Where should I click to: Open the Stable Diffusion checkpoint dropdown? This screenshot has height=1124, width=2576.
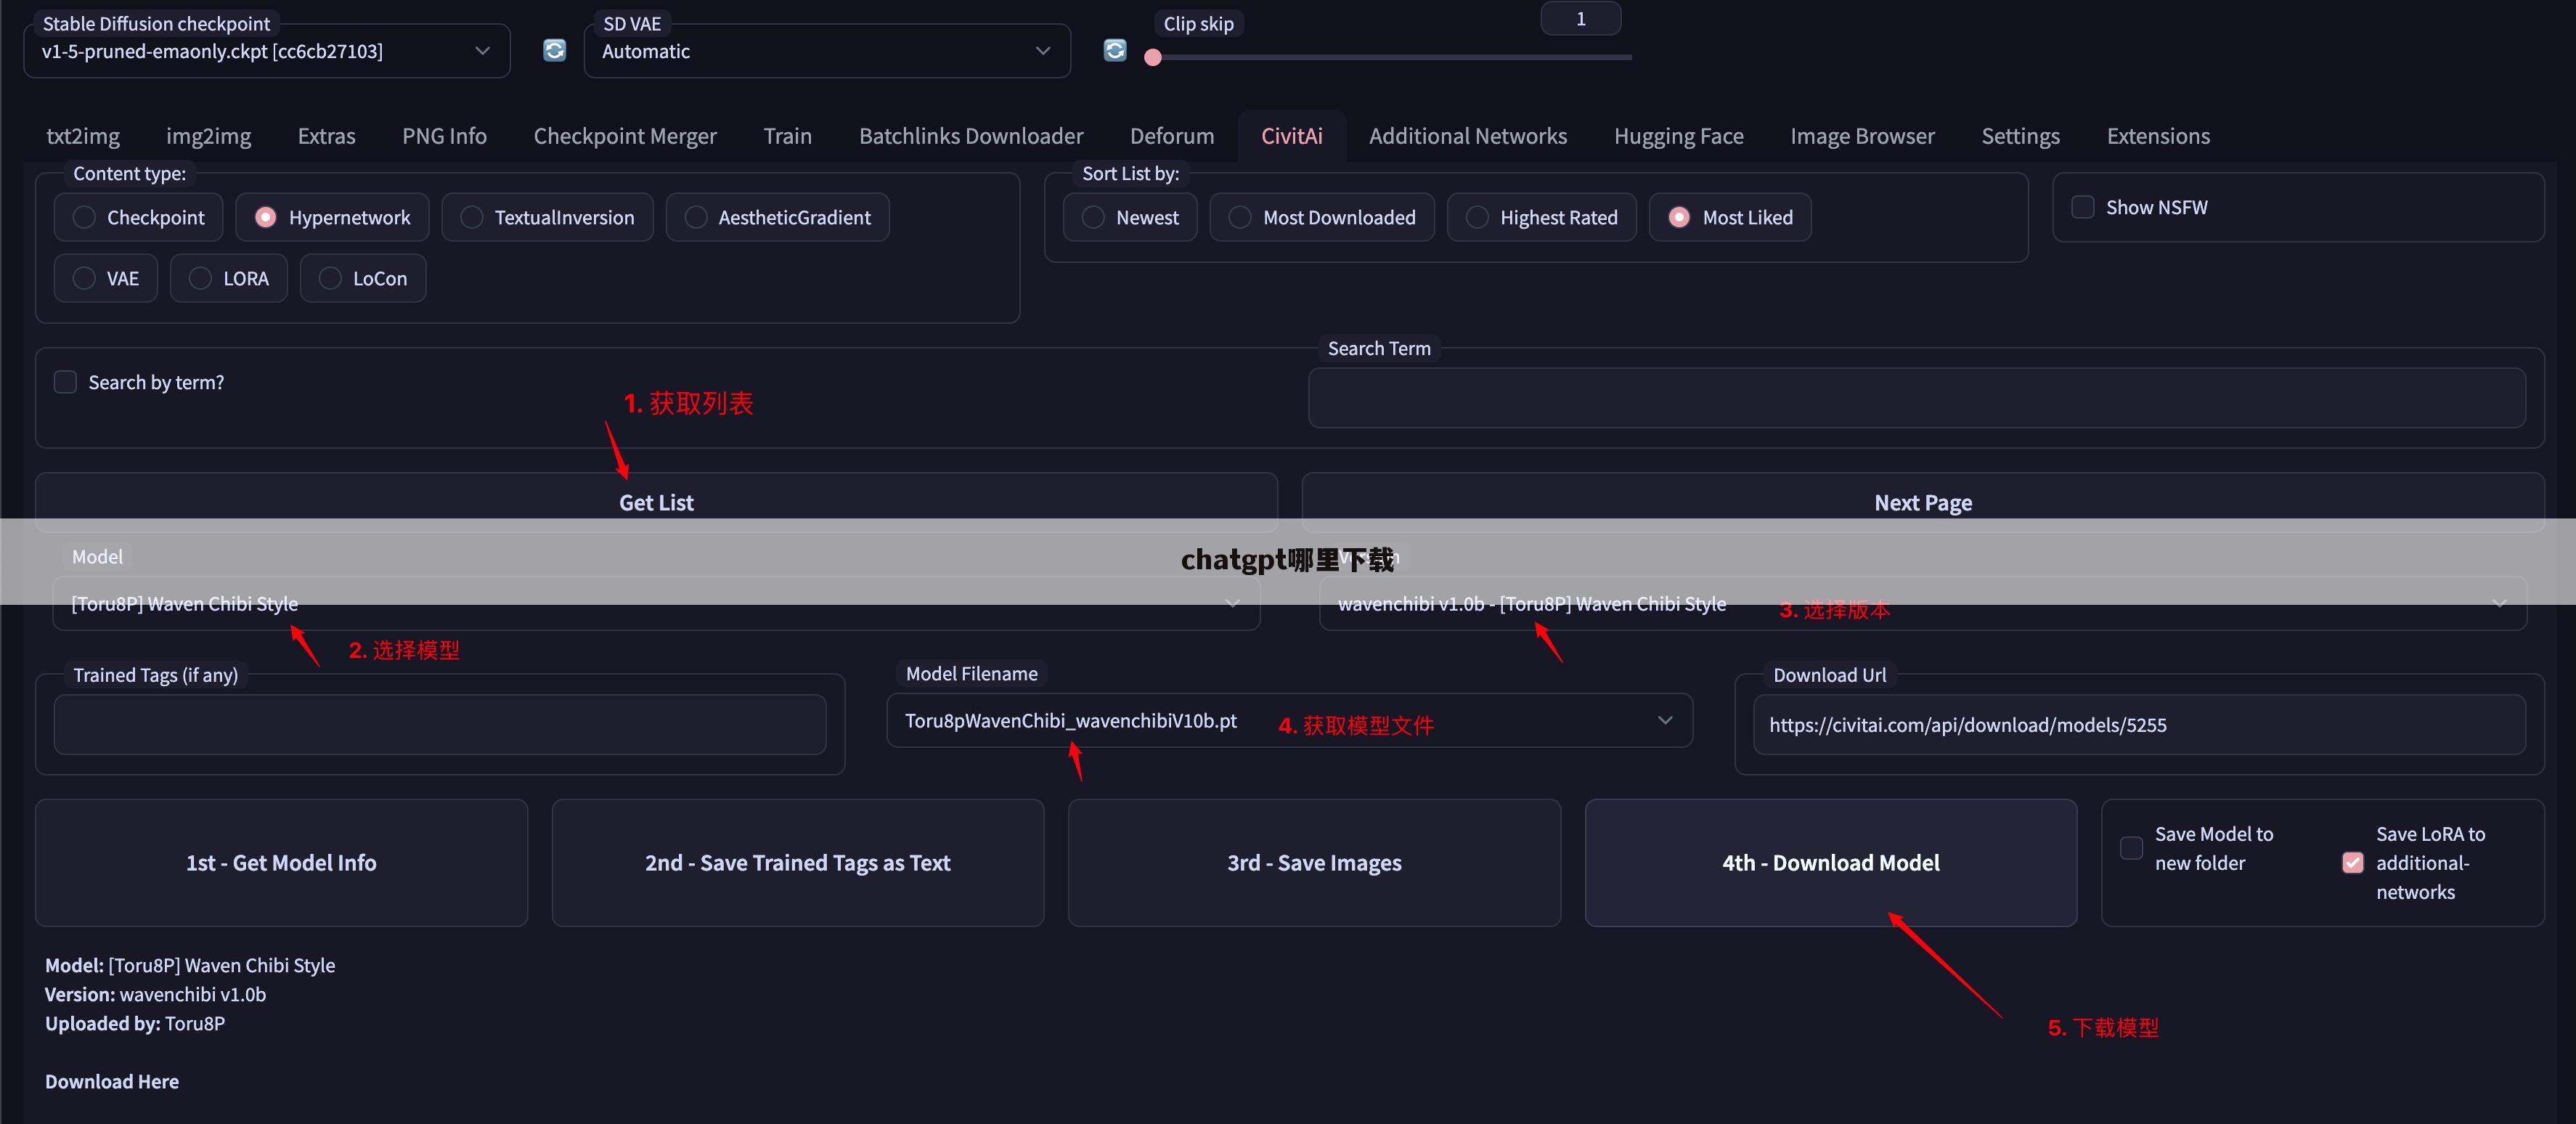pos(266,51)
